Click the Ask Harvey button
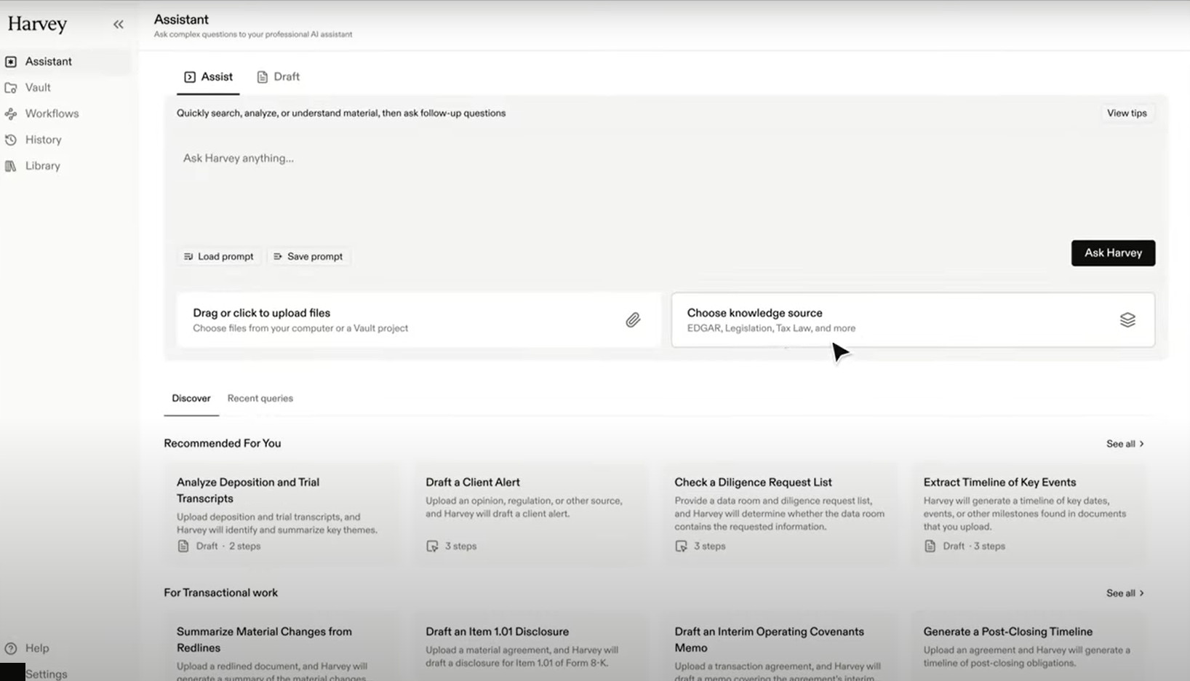1190x681 pixels. pos(1113,253)
